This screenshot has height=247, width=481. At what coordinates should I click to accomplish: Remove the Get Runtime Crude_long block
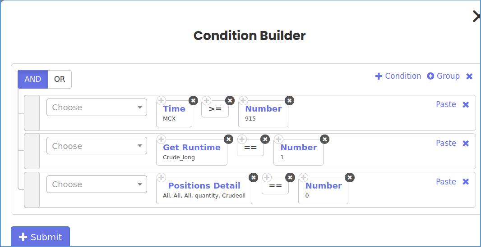click(228, 139)
